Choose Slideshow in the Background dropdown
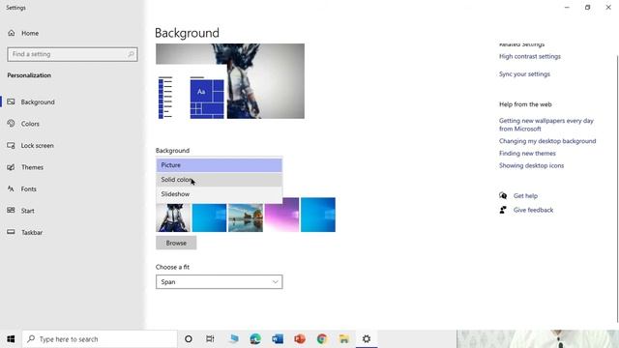 tap(220, 194)
